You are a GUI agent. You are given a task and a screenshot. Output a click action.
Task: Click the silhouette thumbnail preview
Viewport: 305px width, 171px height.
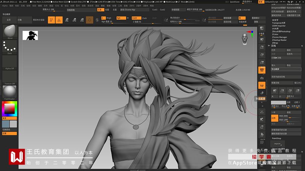click(30, 35)
